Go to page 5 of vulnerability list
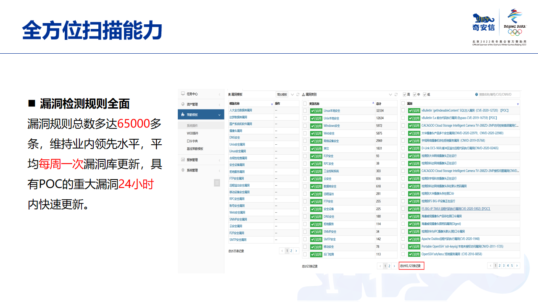538x302 pixels. click(x=512, y=266)
